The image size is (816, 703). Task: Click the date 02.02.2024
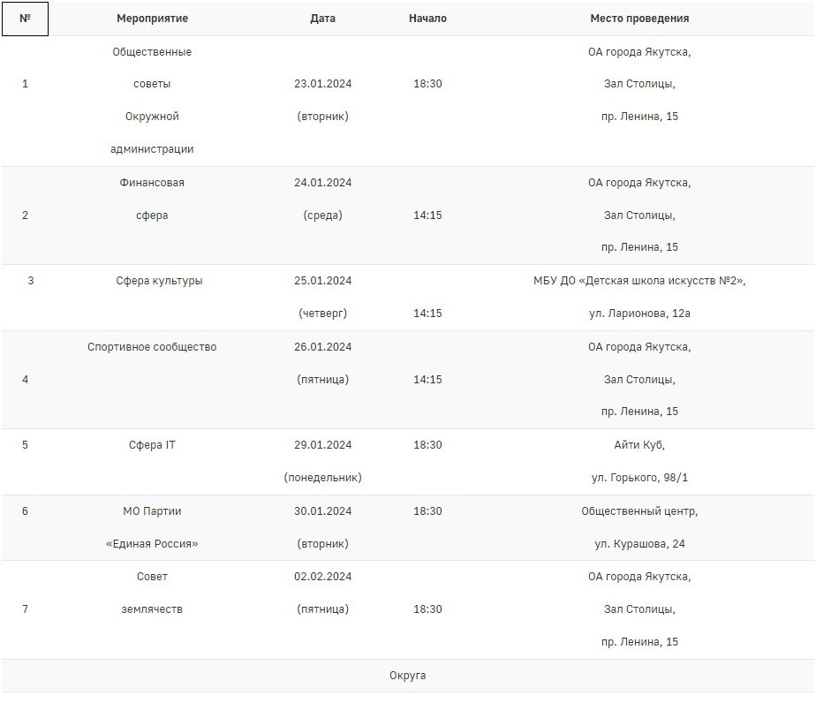point(323,577)
